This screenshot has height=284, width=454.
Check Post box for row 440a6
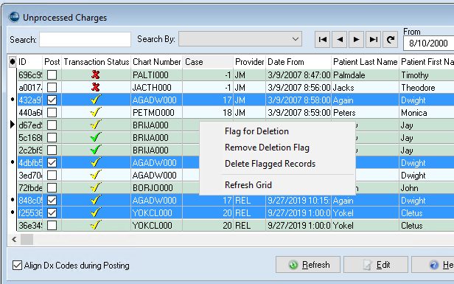52,112
